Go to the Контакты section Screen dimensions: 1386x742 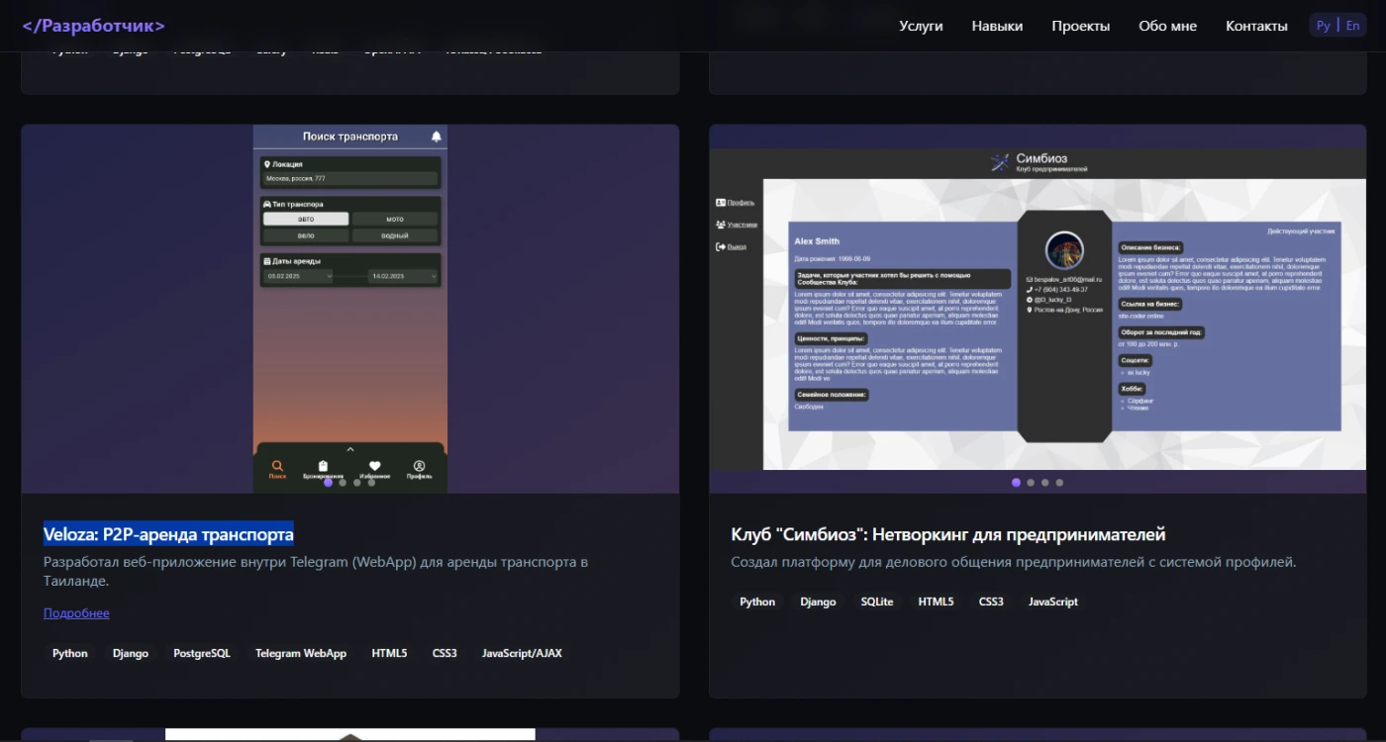point(1256,26)
